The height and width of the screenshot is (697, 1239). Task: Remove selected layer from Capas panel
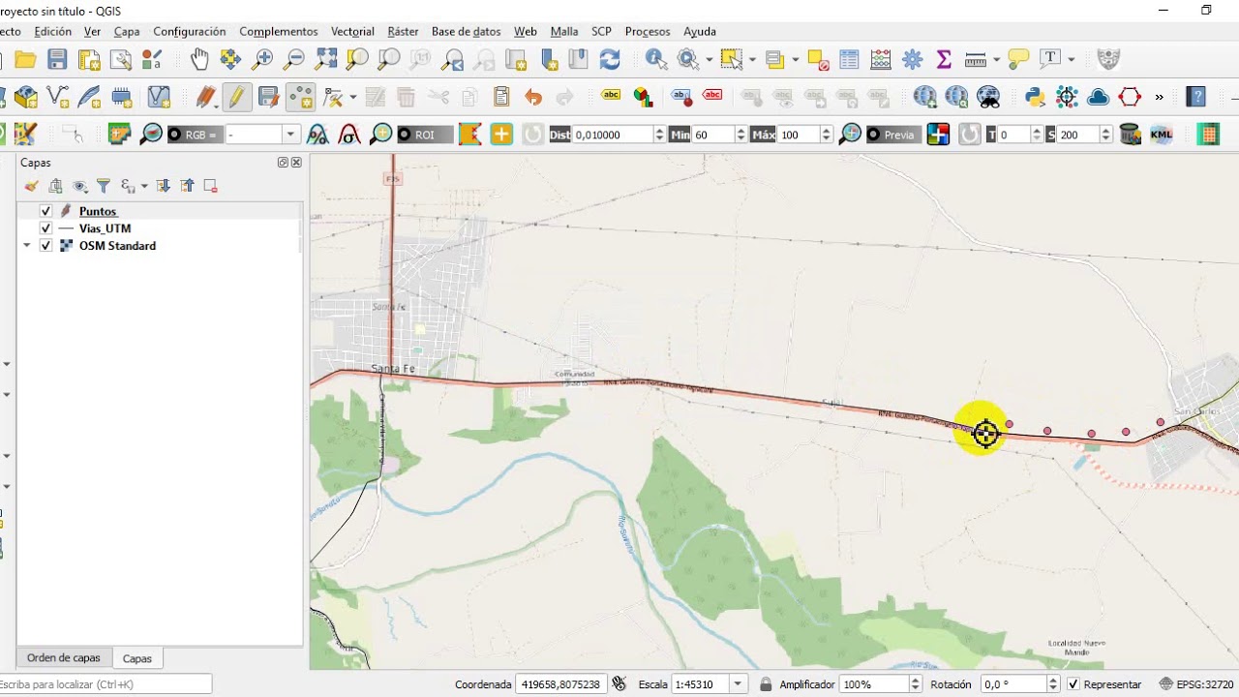click(x=210, y=186)
